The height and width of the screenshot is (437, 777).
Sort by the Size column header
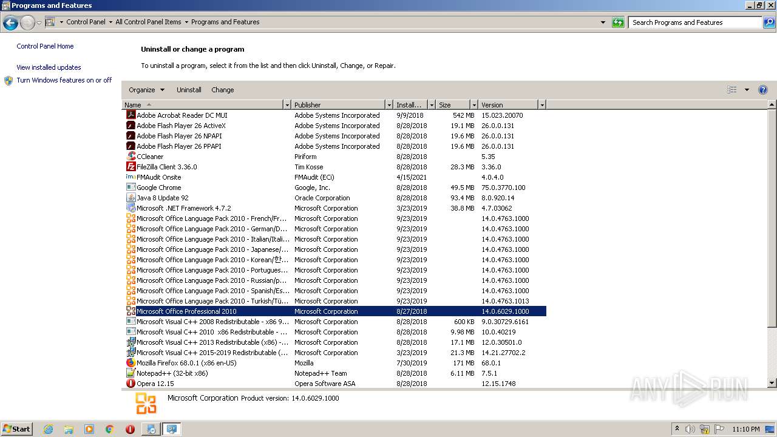(x=453, y=104)
